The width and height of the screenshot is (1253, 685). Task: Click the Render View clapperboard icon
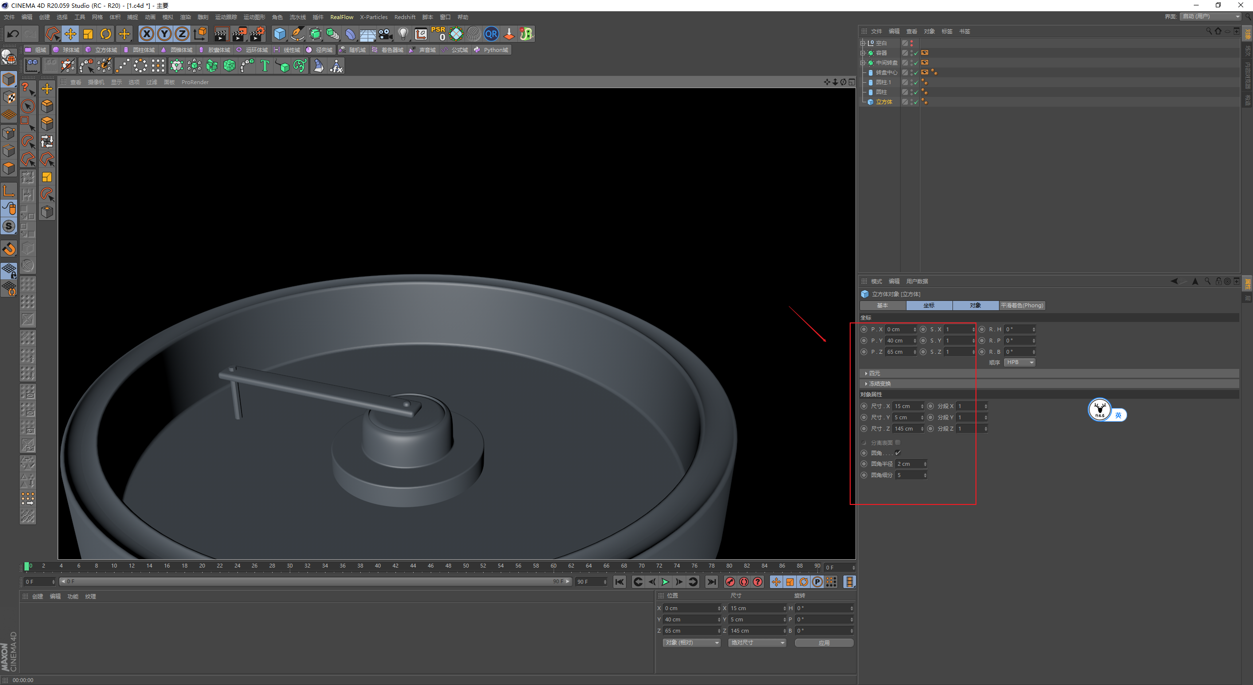221,34
